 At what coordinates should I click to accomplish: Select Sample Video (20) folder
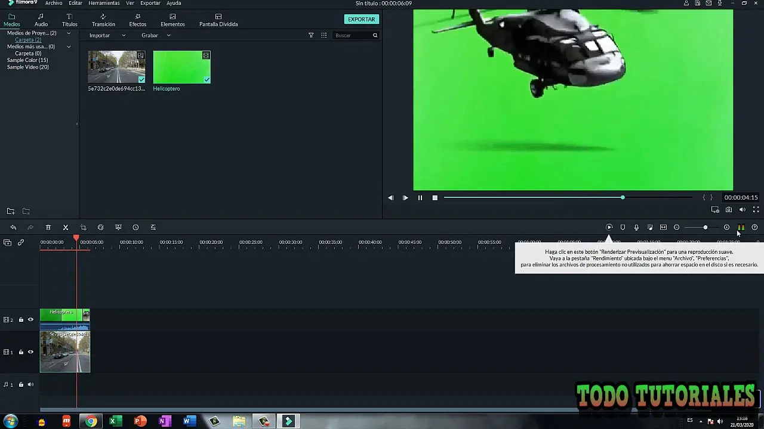(27, 67)
